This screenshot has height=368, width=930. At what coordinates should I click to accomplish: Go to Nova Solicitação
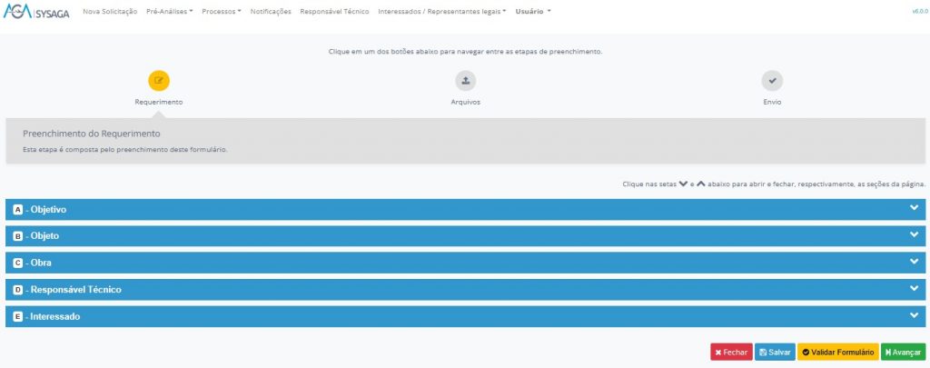coord(110,12)
